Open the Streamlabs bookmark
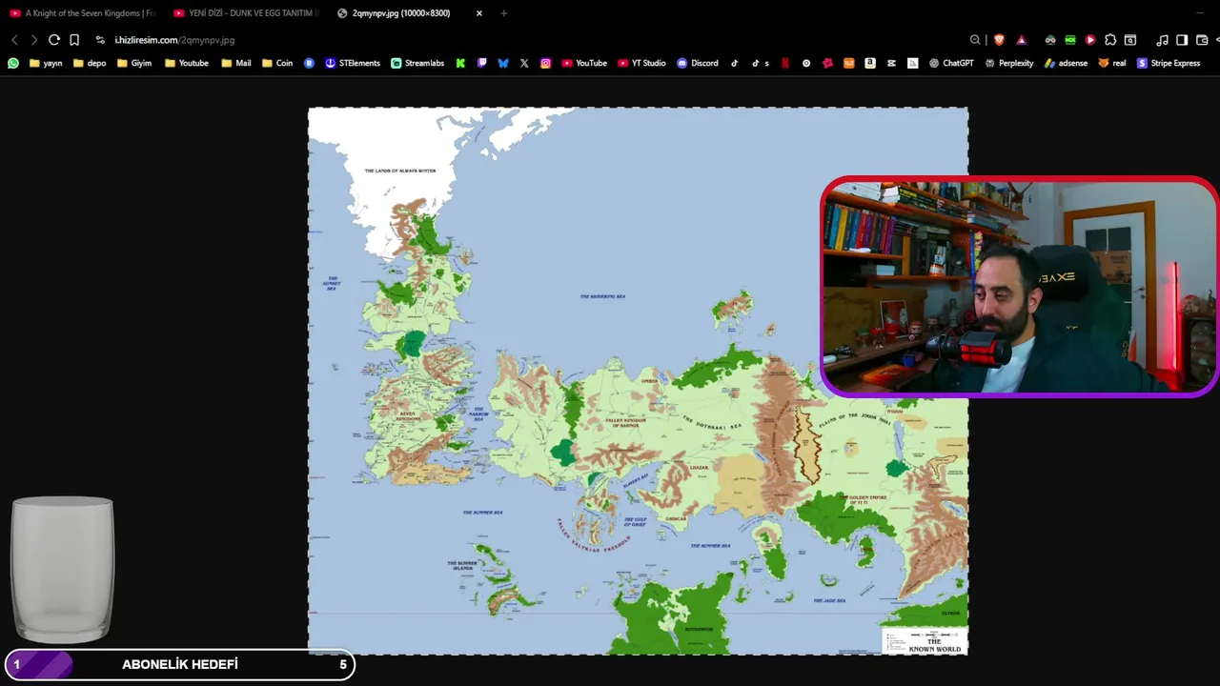 tap(417, 63)
